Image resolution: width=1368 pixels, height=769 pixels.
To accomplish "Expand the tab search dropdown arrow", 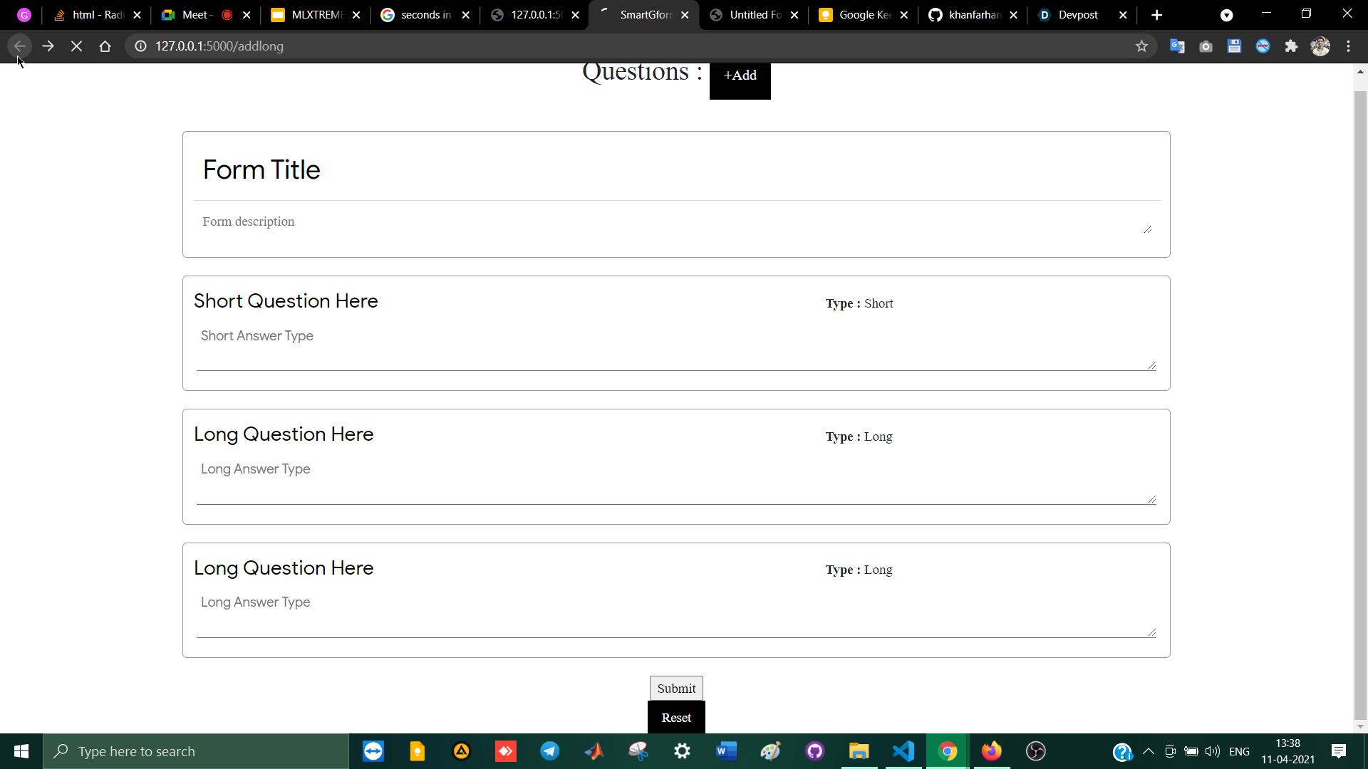I will click(1226, 15).
